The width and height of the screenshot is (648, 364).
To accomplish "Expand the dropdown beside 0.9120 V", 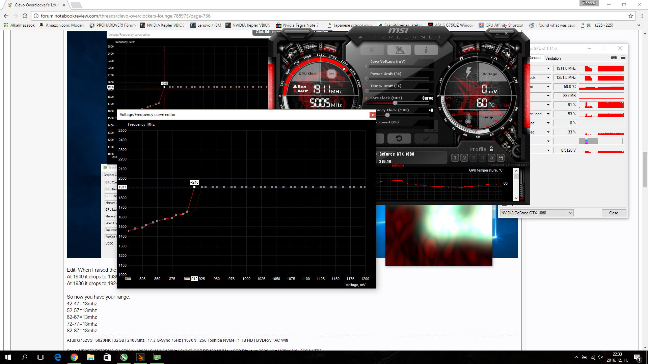I will pyautogui.click(x=548, y=150).
